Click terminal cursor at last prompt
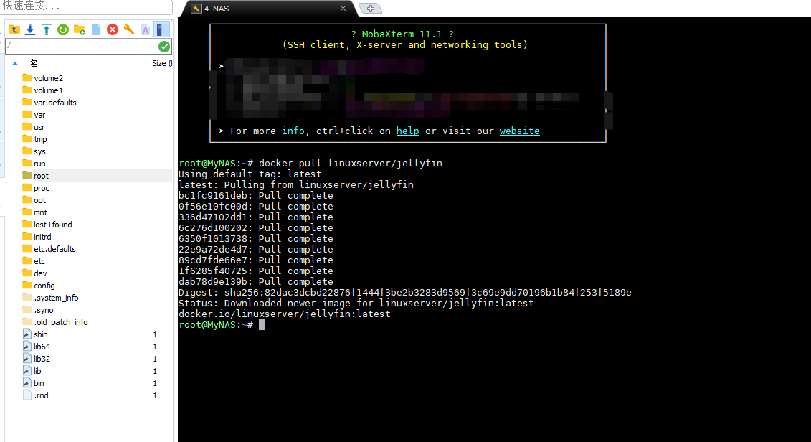811x442 pixels. coord(262,324)
